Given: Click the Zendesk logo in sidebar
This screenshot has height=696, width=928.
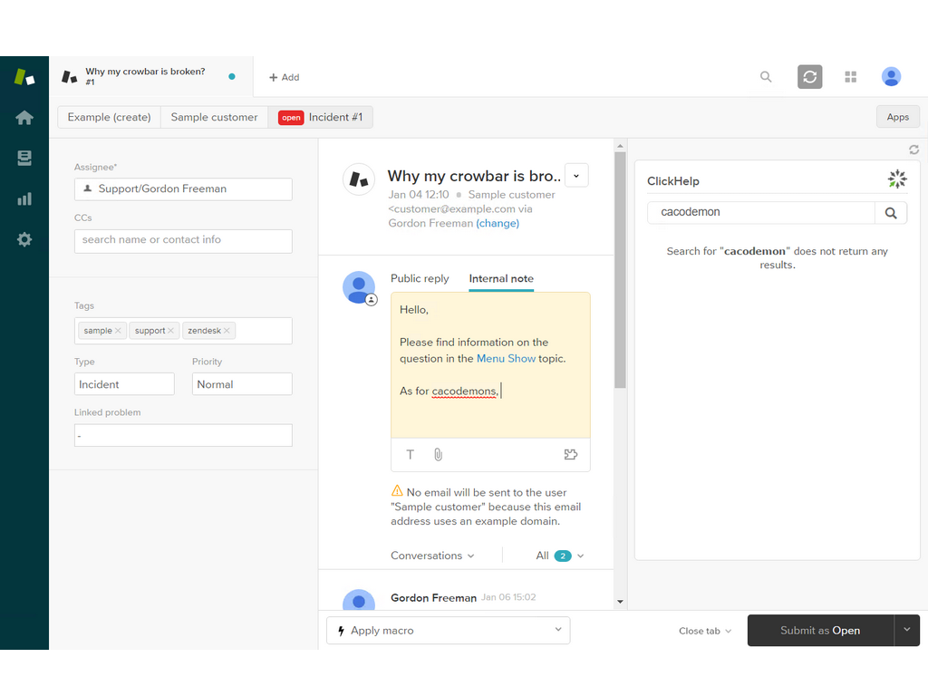Looking at the screenshot, I should 24,77.
